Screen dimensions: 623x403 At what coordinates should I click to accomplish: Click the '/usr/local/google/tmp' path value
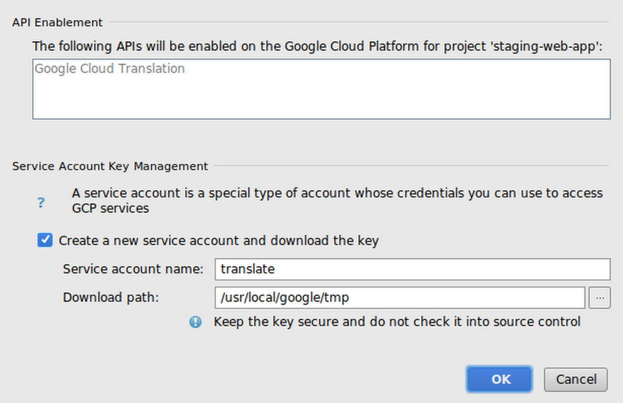click(285, 298)
